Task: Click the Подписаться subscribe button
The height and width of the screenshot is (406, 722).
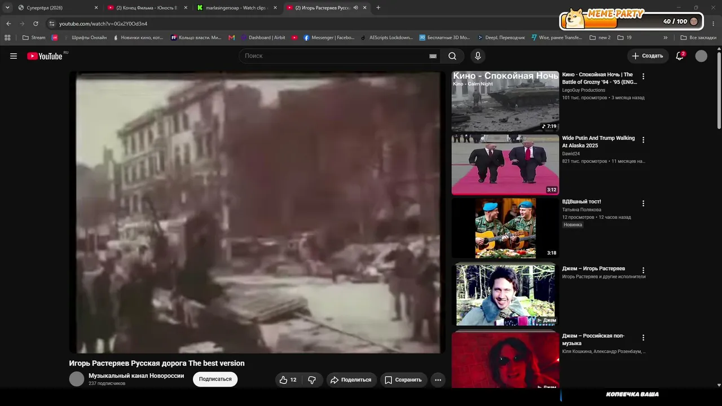Action: click(215, 379)
